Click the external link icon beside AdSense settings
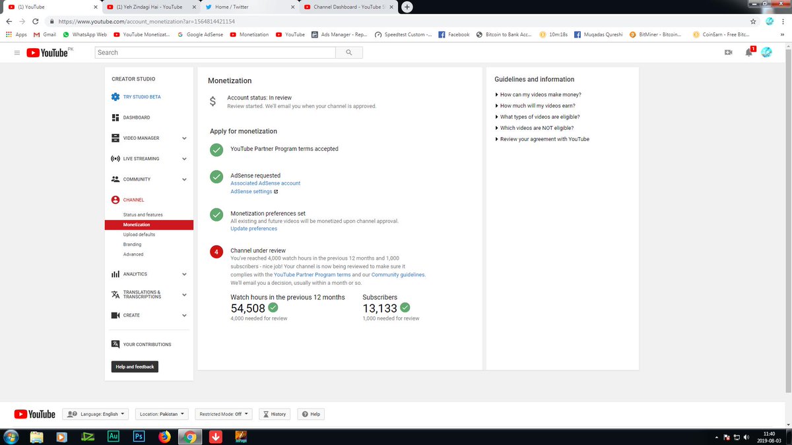Viewport: 792px width, 445px height. pyautogui.click(x=276, y=192)
